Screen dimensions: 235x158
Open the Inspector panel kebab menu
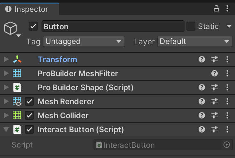(x=227, y=9)
